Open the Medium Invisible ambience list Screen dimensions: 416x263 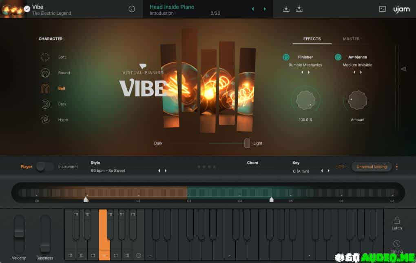pyautogui.click(x=357, y=65)
